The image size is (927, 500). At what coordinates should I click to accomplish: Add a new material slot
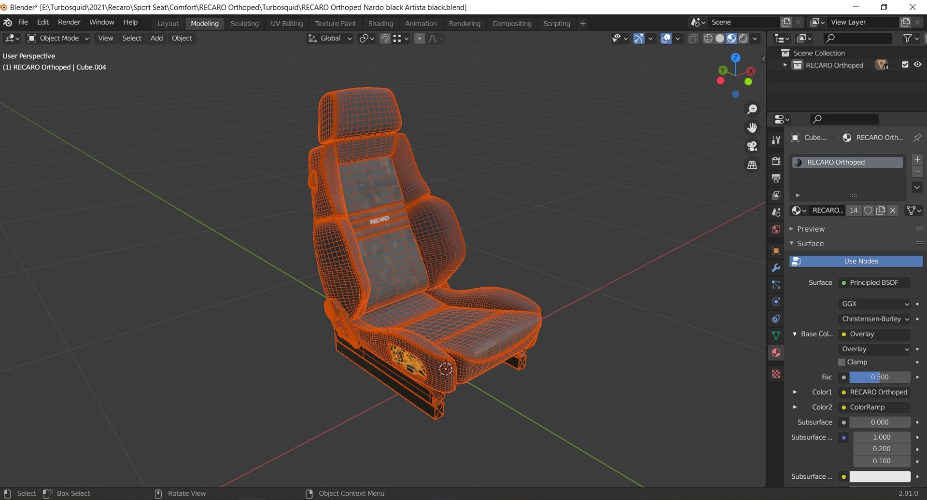click(x=917, y=159)
